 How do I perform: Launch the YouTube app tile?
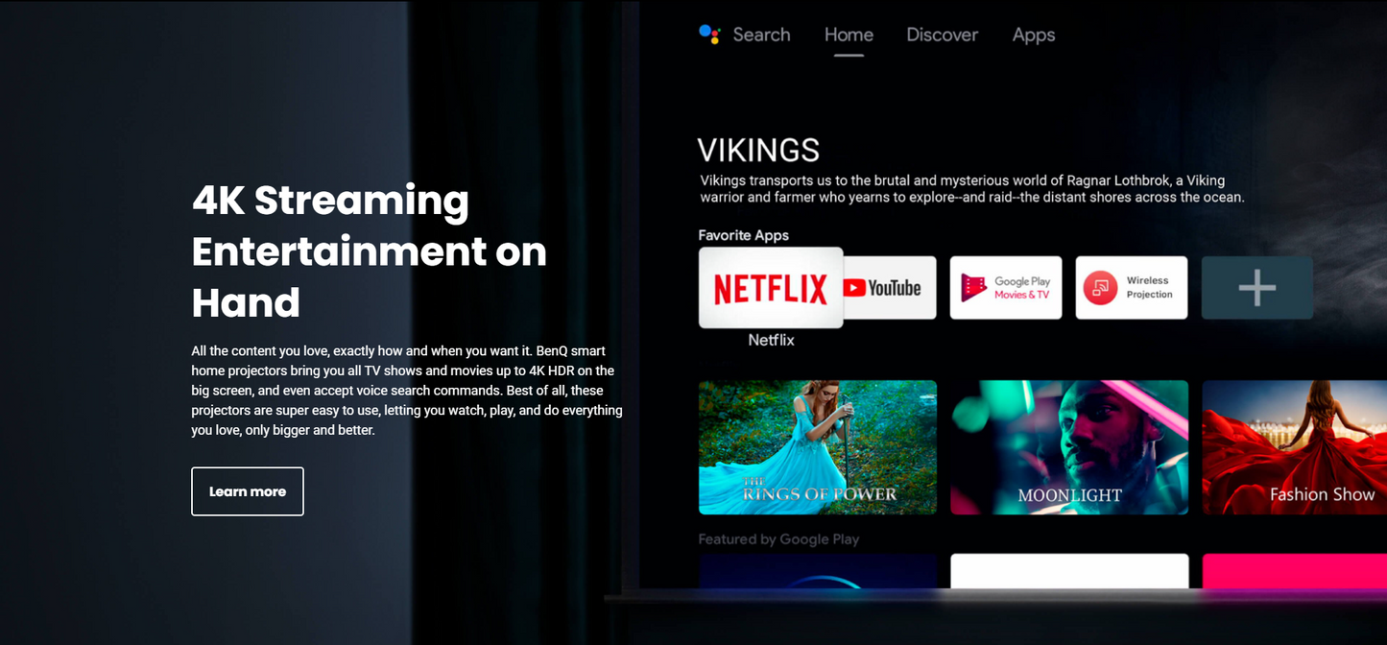click(891, 288)
